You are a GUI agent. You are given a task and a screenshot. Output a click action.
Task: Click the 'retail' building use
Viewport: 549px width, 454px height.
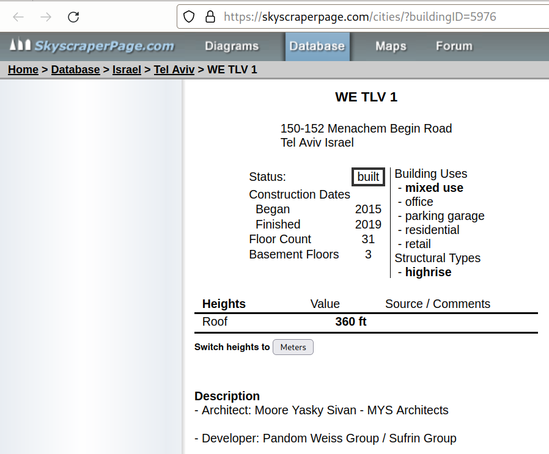(418, 244)
